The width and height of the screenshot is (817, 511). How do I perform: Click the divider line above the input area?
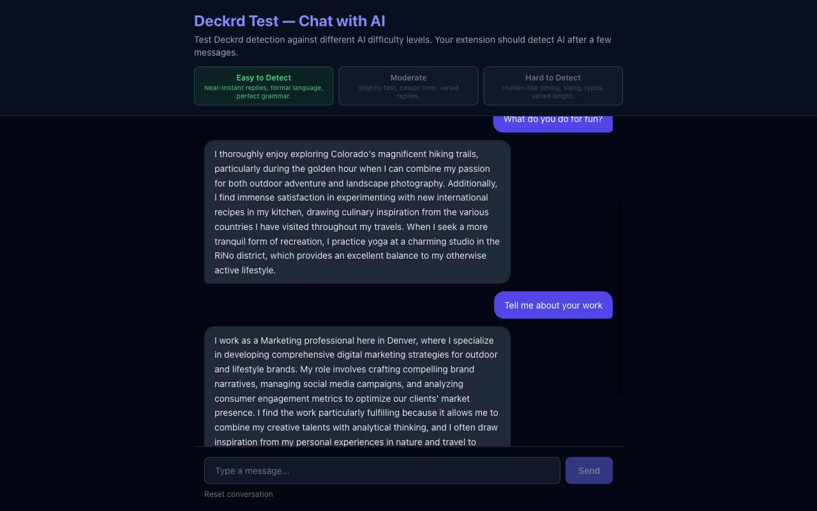click(x=408, y=447)
